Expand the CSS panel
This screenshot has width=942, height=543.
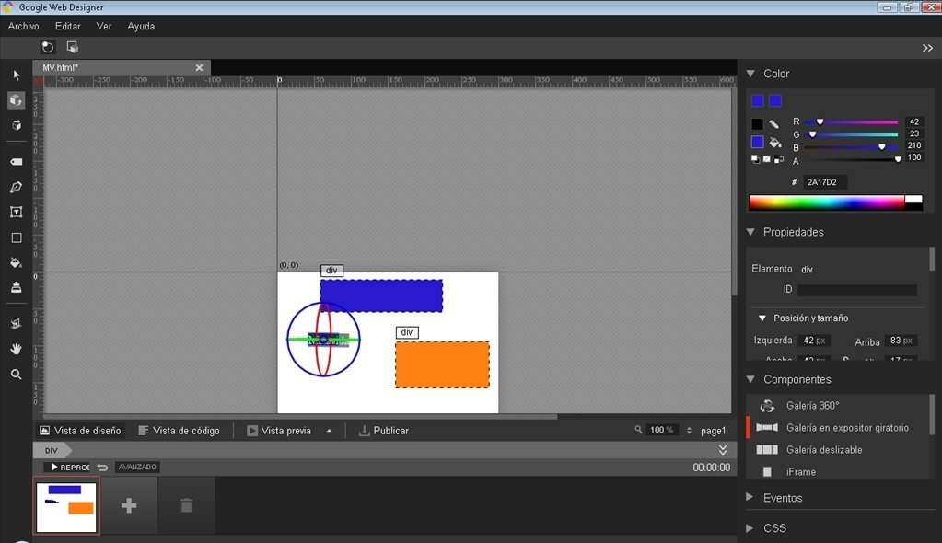pyautogui.click(x=750, y=528)
